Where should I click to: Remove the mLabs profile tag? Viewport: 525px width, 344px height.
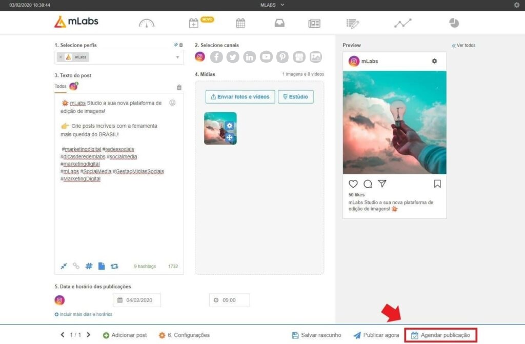[60, 57]
